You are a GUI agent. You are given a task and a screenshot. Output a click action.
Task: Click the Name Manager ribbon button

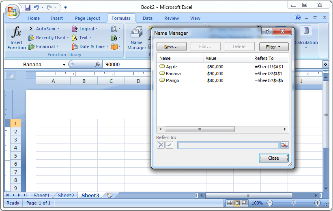tap(137, 38)
